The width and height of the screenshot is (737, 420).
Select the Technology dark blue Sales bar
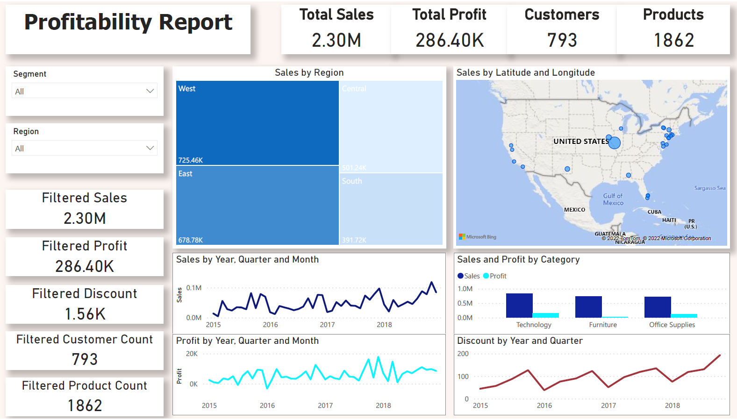[x=519, y=306]
